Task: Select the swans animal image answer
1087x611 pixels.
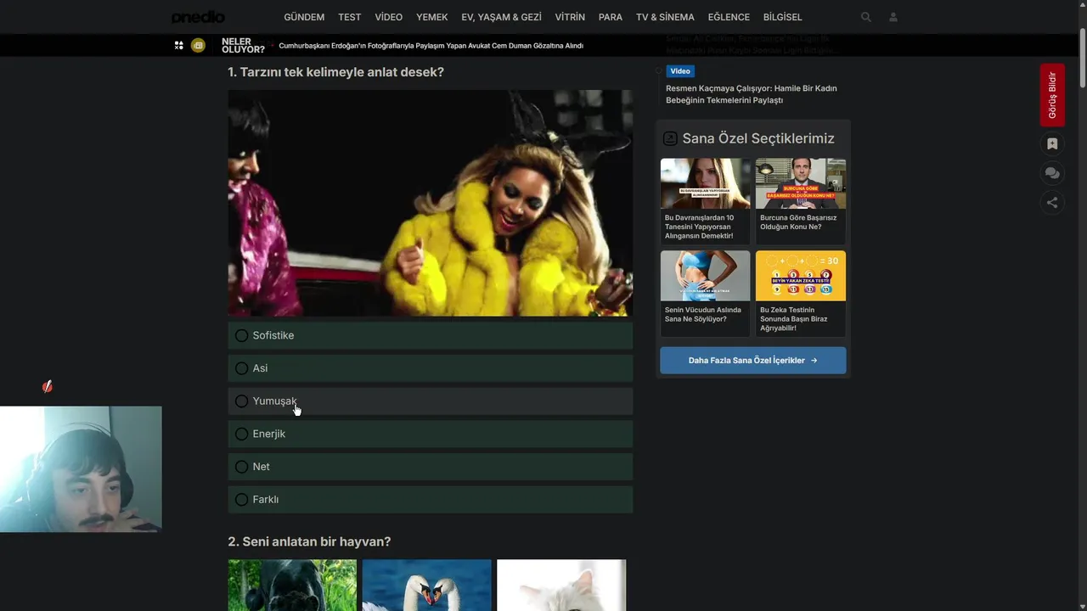Action: (427, 585)
